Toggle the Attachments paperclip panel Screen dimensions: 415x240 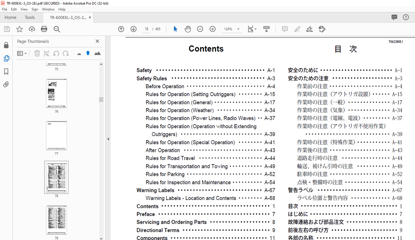(6, 85)
